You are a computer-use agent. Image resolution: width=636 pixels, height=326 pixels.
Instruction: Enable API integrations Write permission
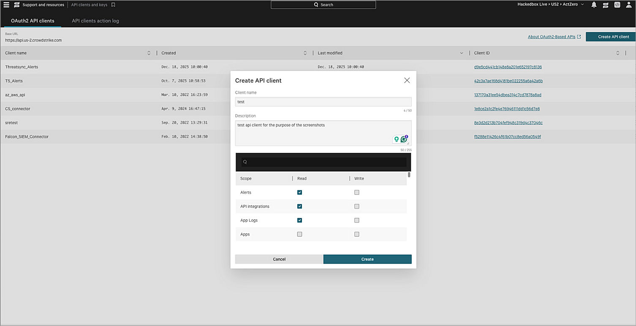(357, 206)
